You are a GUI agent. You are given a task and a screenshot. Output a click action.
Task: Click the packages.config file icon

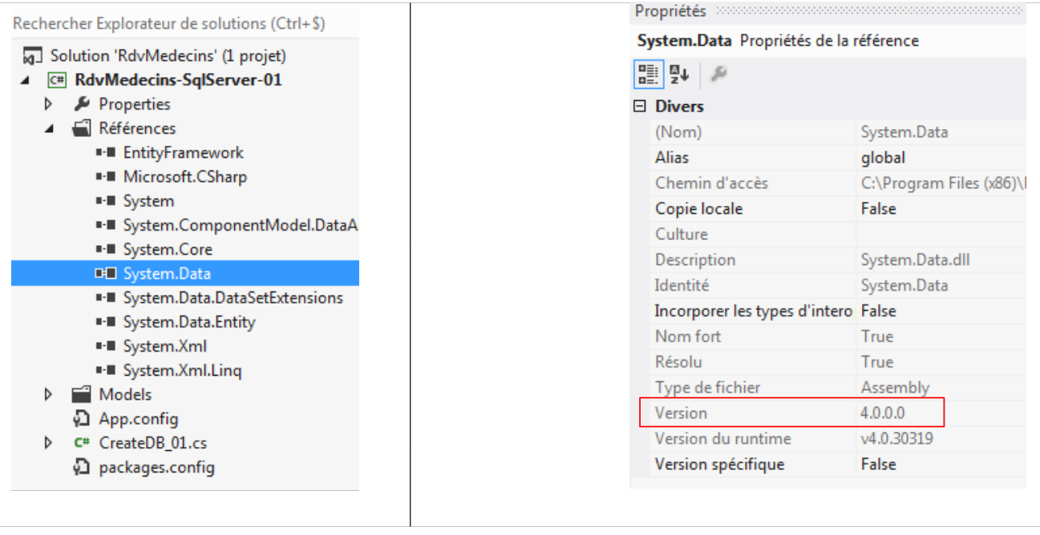[81, 467]
